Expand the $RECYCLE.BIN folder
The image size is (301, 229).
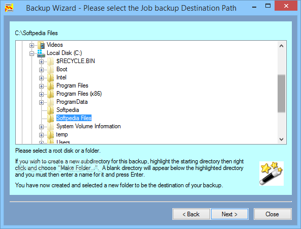[x=41, y=62]
